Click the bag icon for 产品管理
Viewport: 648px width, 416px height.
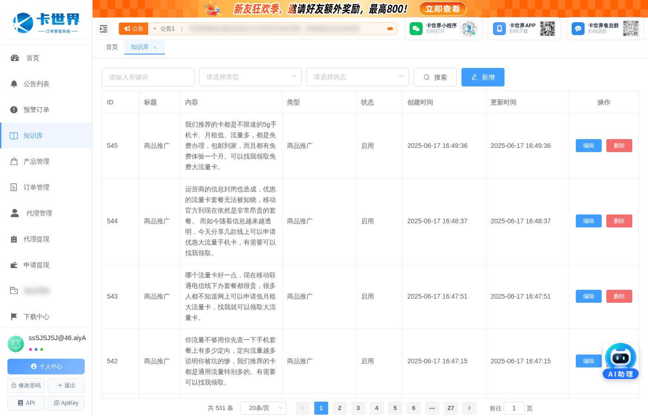(x=14, y=161)
